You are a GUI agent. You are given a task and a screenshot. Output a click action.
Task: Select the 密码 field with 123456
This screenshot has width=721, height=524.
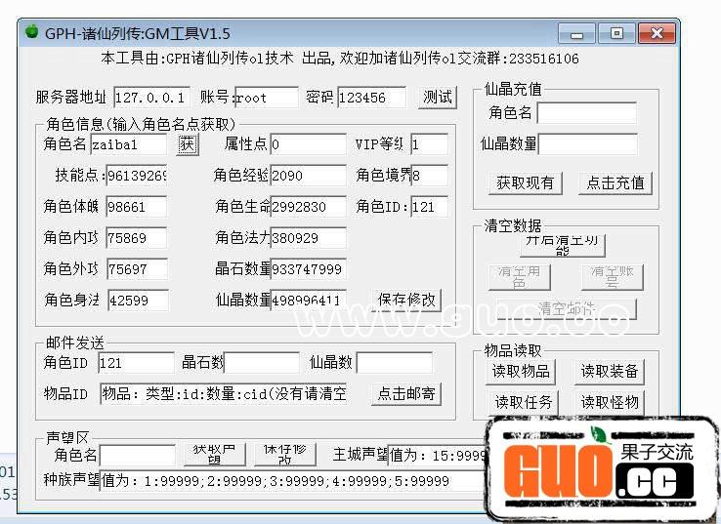[371, 98]
